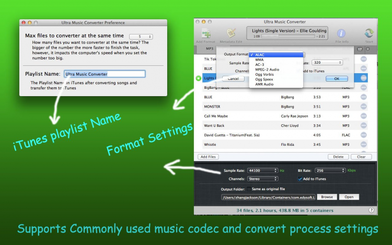This screenshot has width=392, height=245.
Task: Close the Ultra Music Converter Preference window
Action: (x=24, y=22)
